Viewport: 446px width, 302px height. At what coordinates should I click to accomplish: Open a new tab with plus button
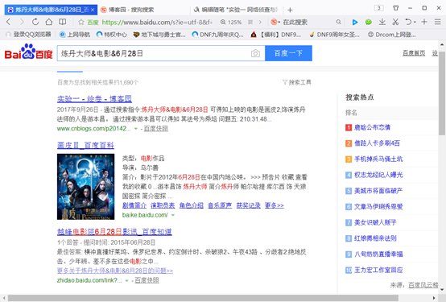[x=290, y=10]
